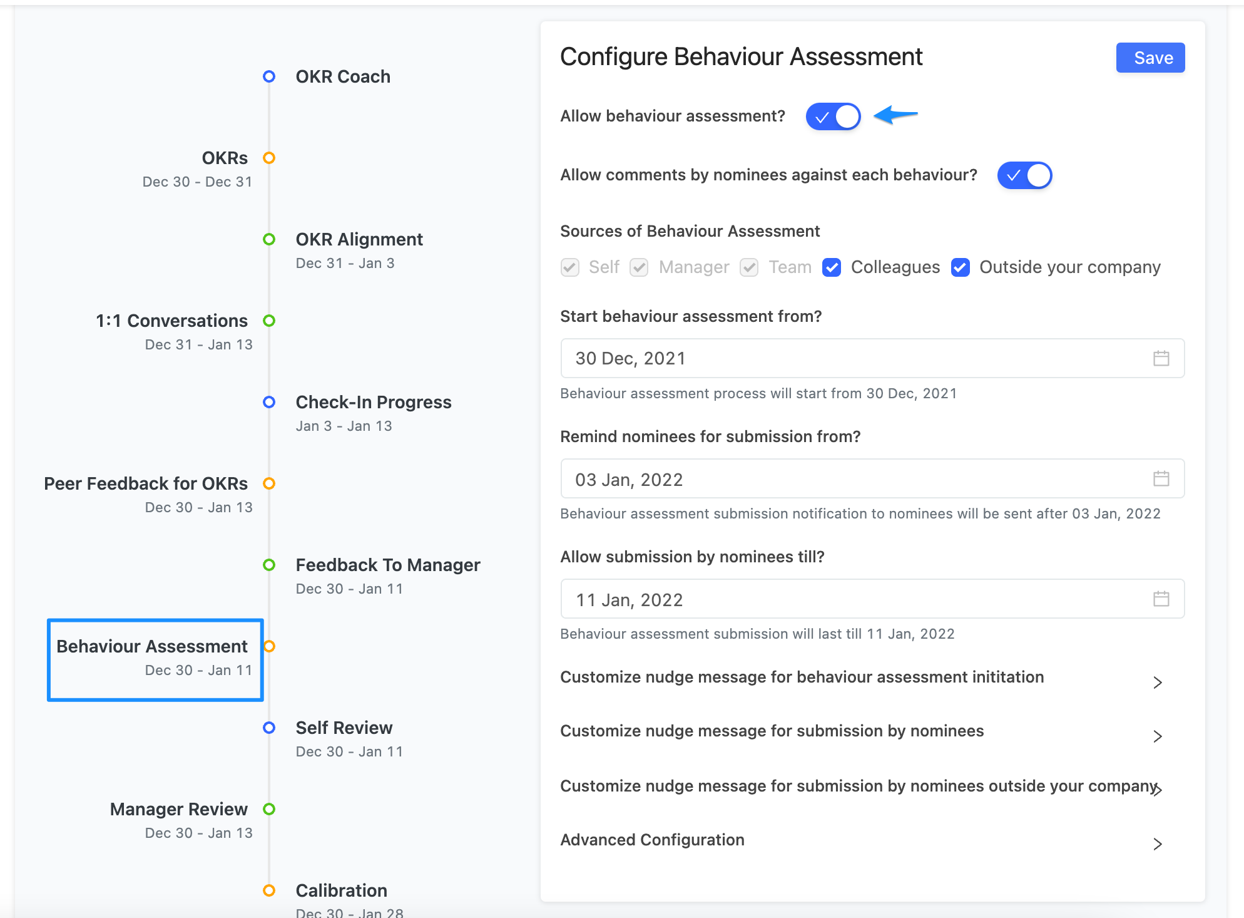The width and height of the screenshot is (1244, 918).
Task: Click the Calibration timeline dot
Action: (x=269, y=890)
